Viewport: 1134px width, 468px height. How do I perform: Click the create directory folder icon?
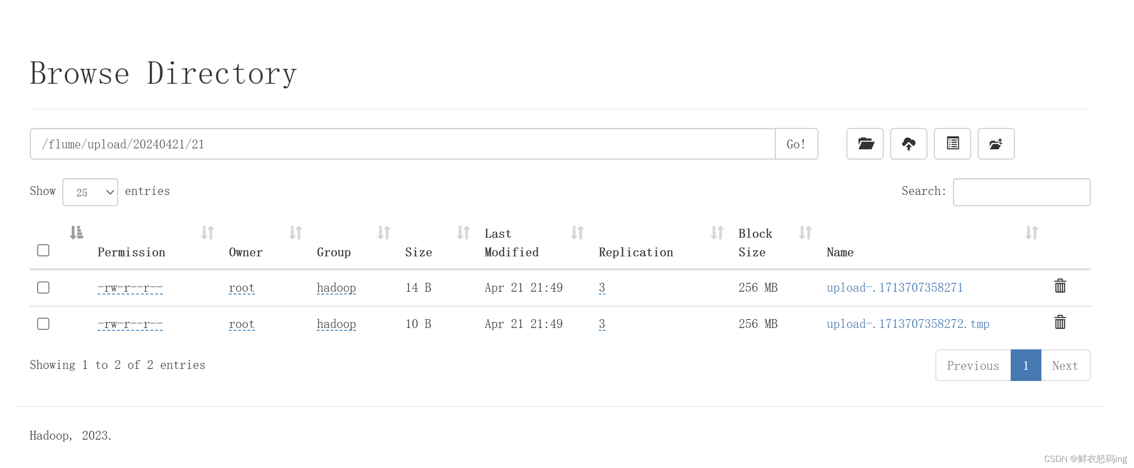tap(864, 144)
